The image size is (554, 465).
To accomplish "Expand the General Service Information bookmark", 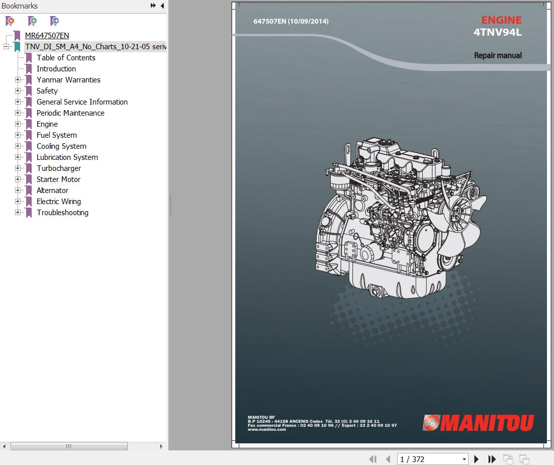I will [x=18, y=102].
